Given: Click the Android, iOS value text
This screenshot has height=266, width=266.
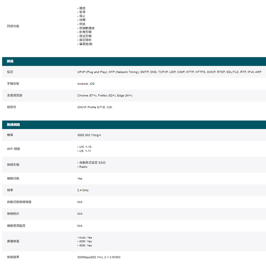Looking at the screenshot, I should [86, 84].
